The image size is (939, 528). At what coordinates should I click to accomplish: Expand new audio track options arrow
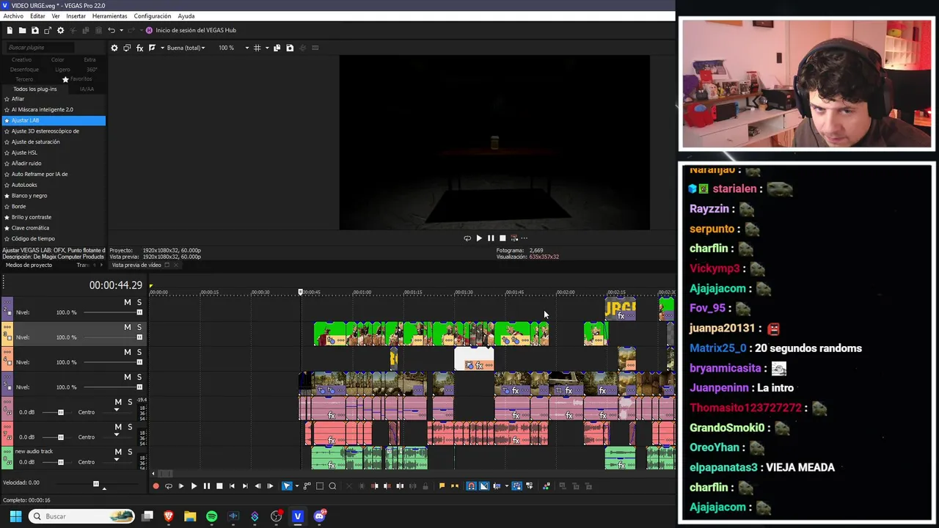[x=116, y=460]
